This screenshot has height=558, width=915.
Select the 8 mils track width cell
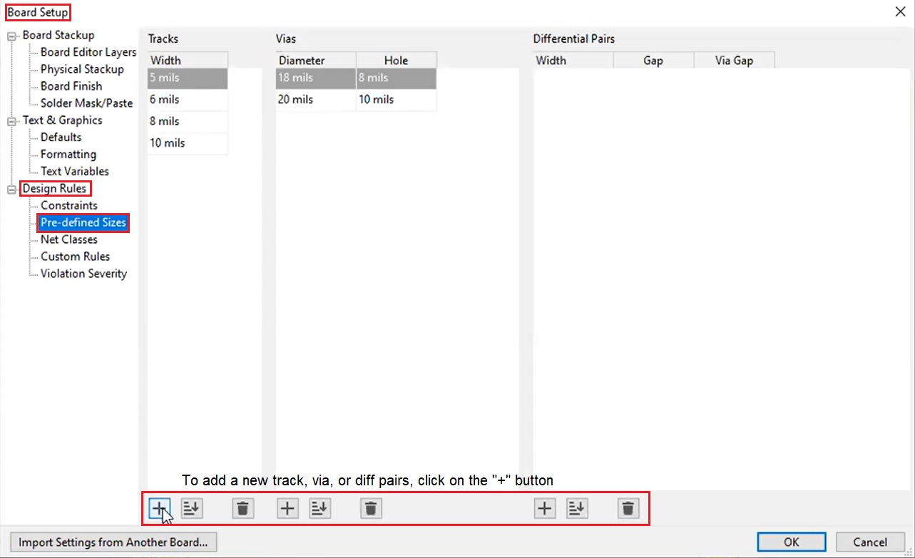tap(188, 121)
